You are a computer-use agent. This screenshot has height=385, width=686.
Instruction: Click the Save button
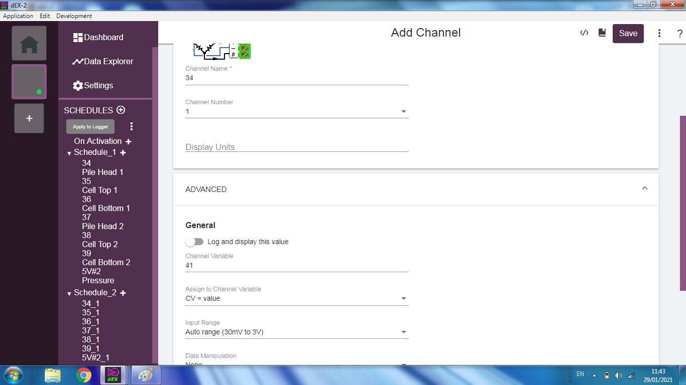pyautogui.click(x=628, y=34)
